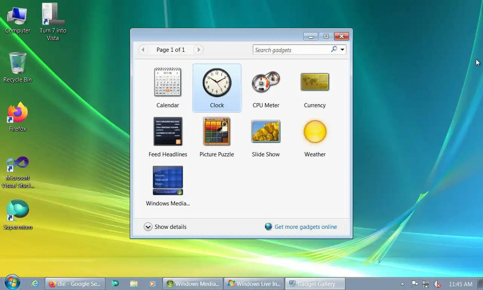The height and width of the screenshot is (290, 483).
Task: Select the Weather gadget sun icon
Action: pyautogui.click(x=315, y=131)
